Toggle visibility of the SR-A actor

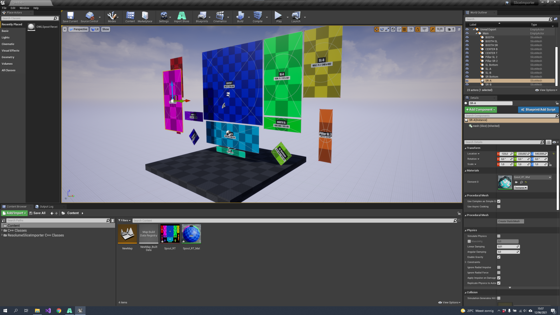pos(468,80)
